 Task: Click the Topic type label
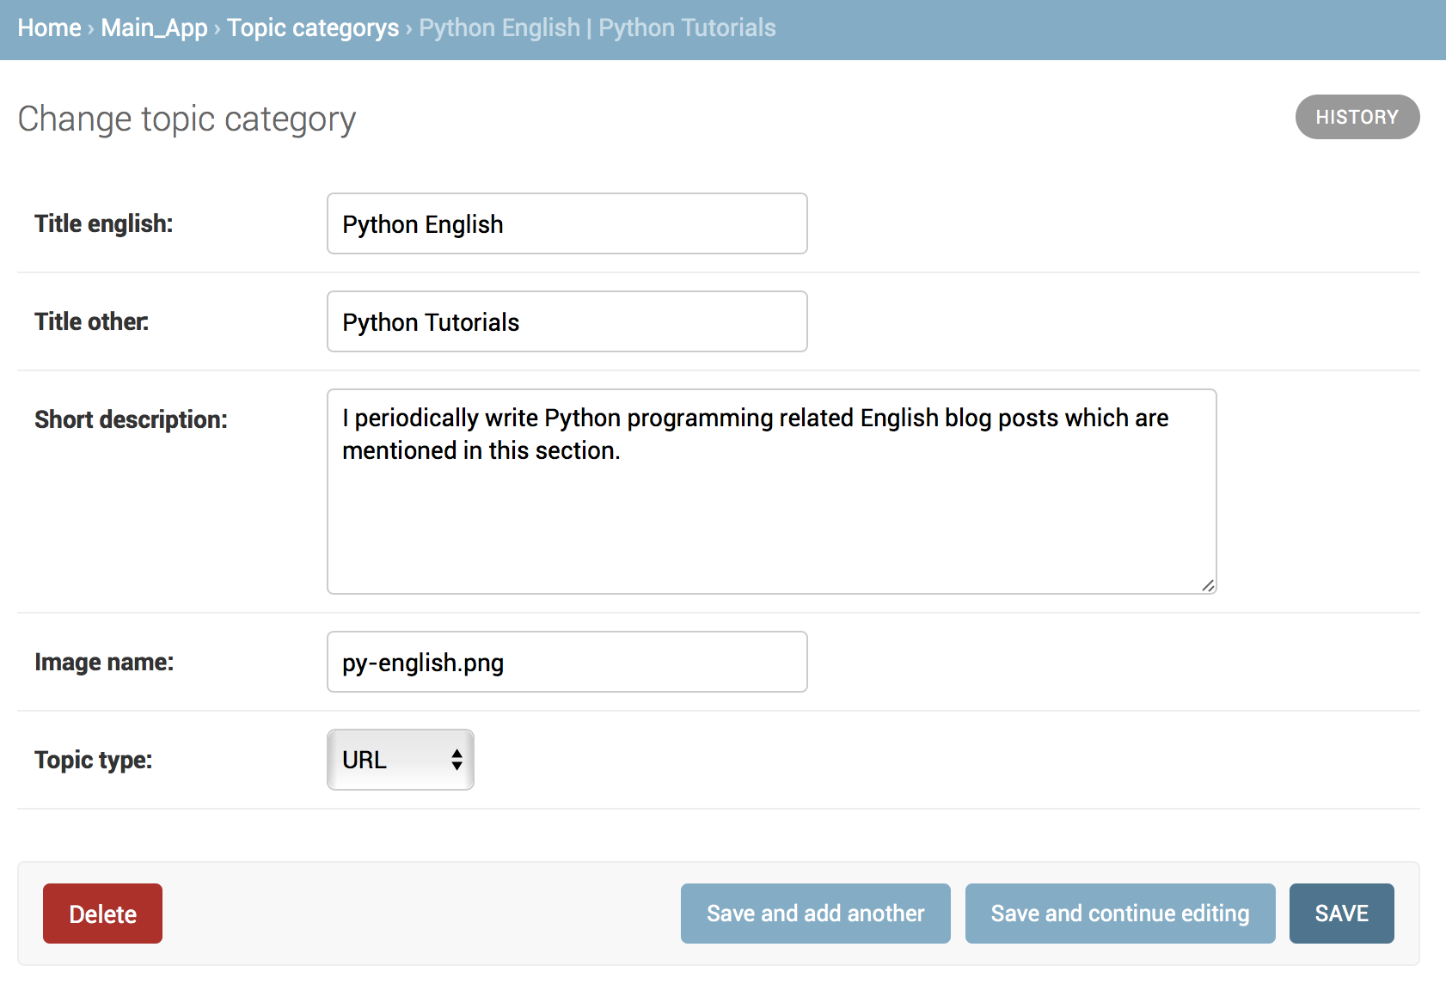pyautogui.click(x=93, y=761)
